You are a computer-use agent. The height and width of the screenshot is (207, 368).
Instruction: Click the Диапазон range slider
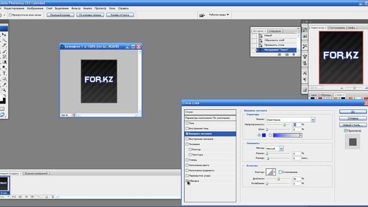pyautogui.click(x=278, y=179)
